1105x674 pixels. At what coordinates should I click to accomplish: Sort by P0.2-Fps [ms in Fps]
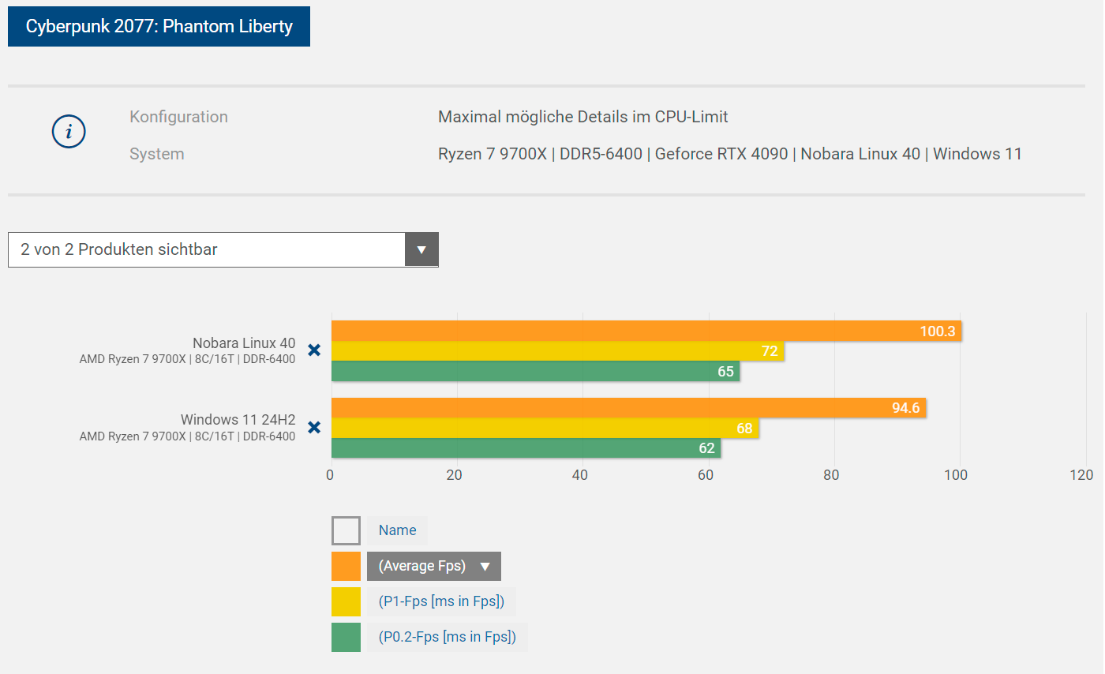click(447, 637)
